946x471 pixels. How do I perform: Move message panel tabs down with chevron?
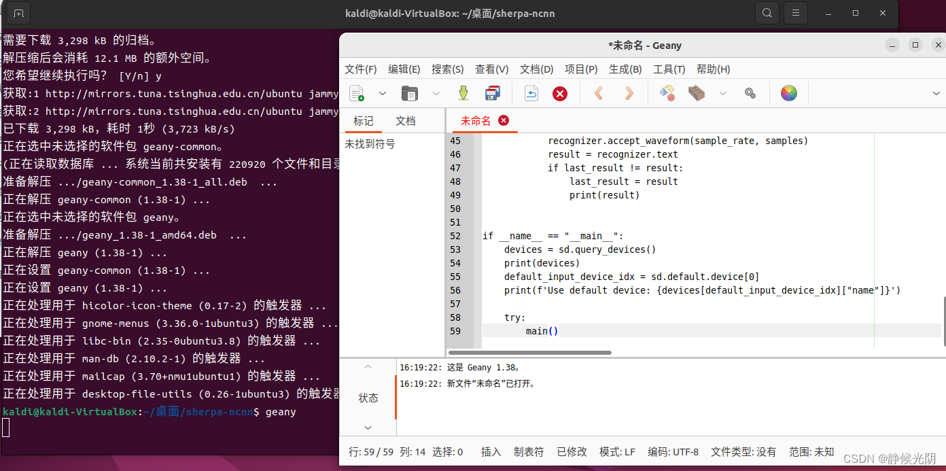pos(368,428)
